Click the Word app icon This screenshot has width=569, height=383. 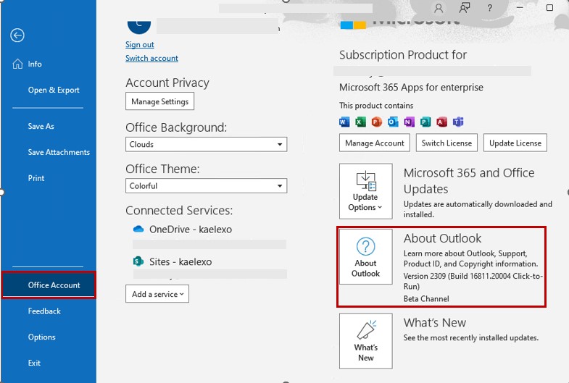344,122
